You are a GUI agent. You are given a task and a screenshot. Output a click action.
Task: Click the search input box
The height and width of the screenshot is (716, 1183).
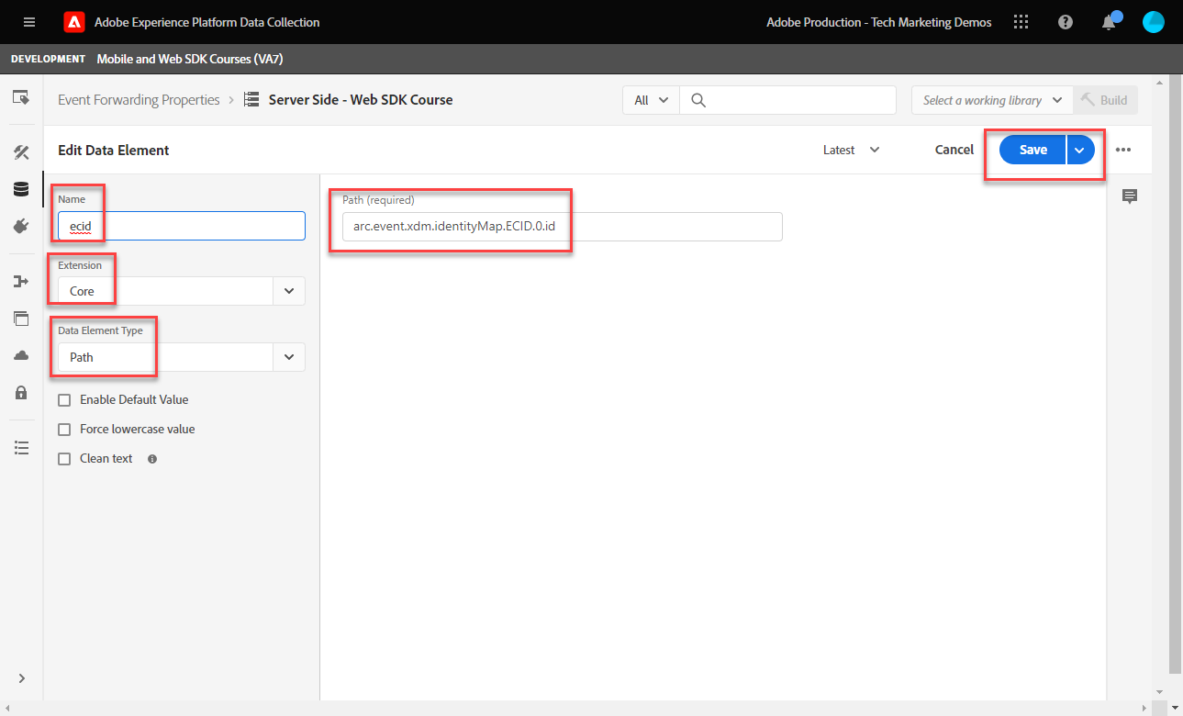(787, 100)
